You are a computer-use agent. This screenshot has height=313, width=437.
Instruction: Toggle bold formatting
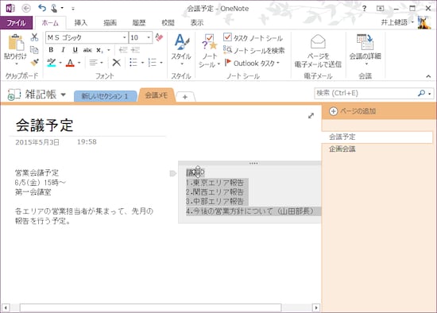click(x=51, y=50)
